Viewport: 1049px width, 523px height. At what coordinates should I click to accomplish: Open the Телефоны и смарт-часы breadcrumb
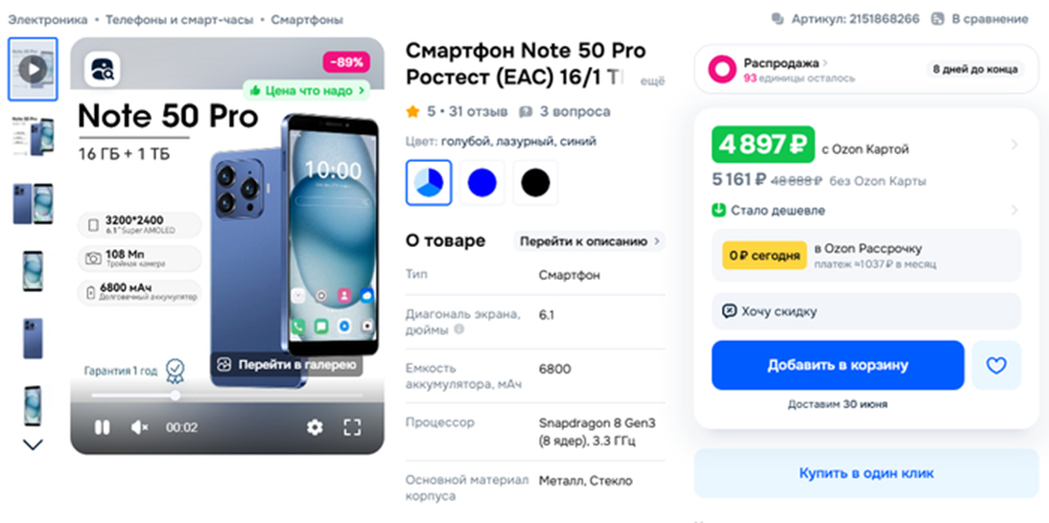point(179,19)
